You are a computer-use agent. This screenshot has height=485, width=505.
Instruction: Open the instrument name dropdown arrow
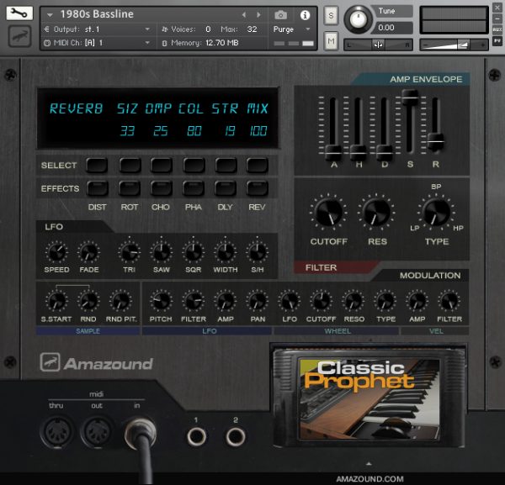pyautogui.click(x=50, y=15)
